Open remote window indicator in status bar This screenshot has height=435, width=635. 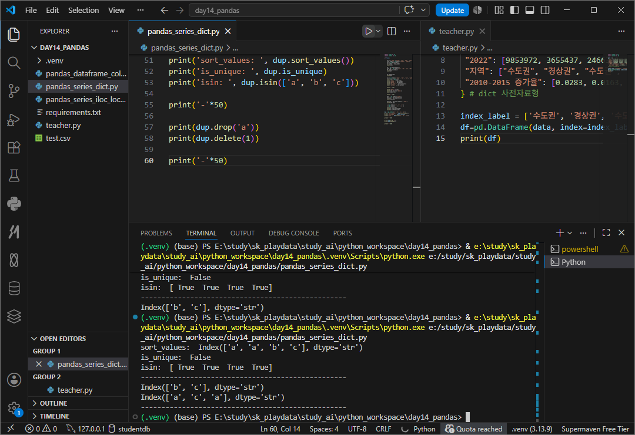click(11, 429)
